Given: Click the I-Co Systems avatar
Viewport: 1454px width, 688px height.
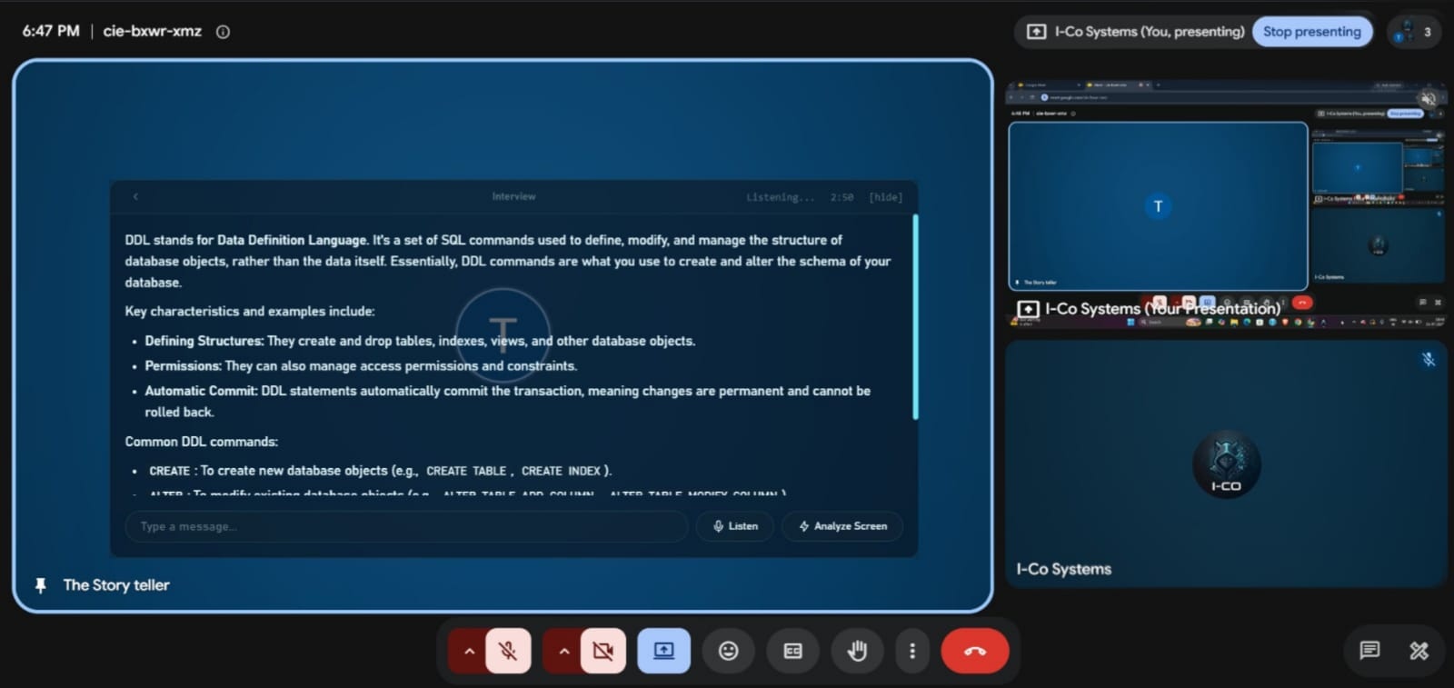Looking at the screenshot, I should point(1226,464).
